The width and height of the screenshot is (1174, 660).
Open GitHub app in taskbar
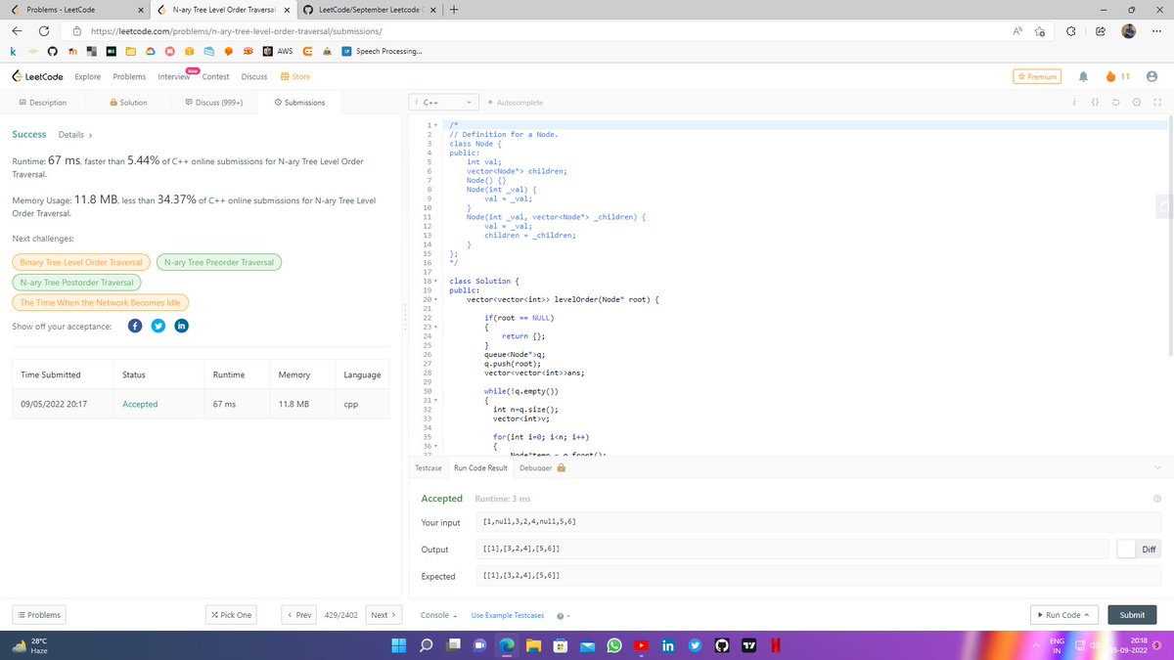722,646
